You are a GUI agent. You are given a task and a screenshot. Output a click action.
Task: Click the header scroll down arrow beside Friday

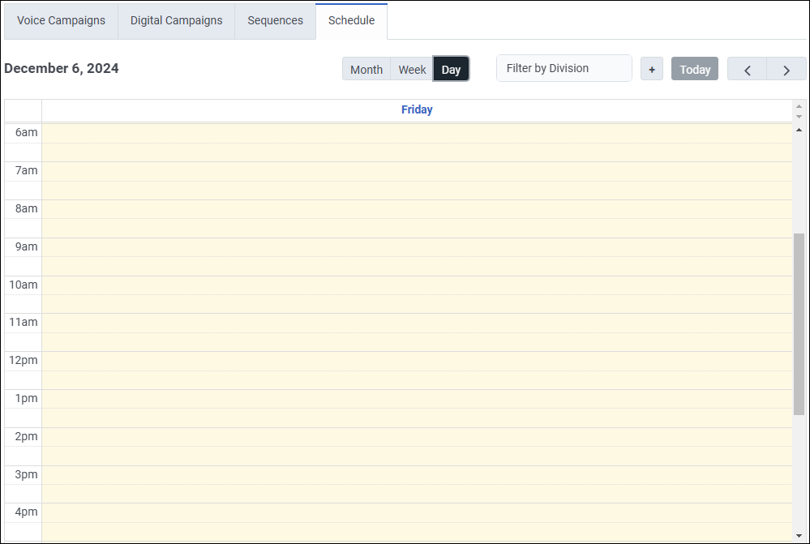coord(799,117)
